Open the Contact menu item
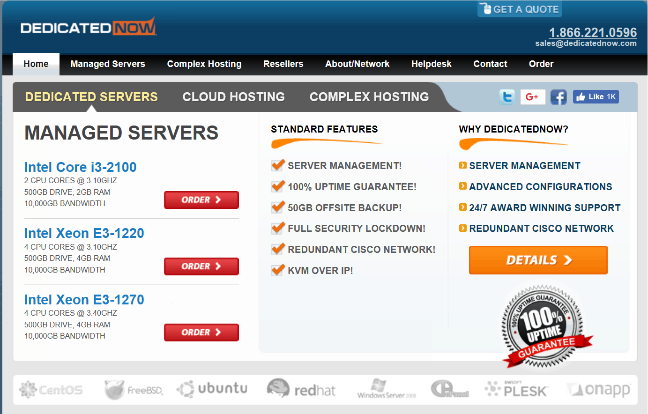The height and width of the screenshot is (414, 648). pyautogui.click(x=490, y=64)
